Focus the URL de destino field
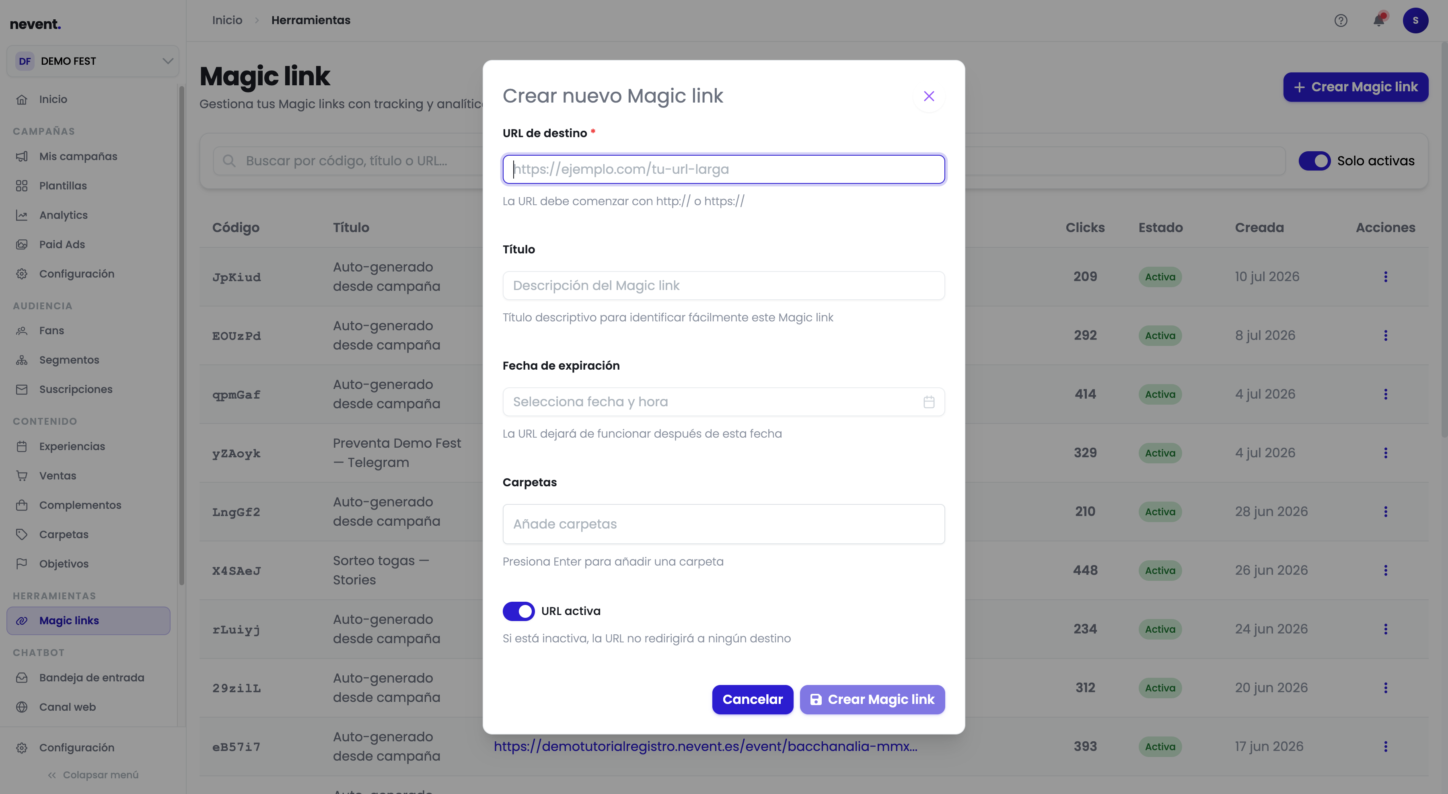This screenshot has height=794, width=1448. tap(724, 169)
